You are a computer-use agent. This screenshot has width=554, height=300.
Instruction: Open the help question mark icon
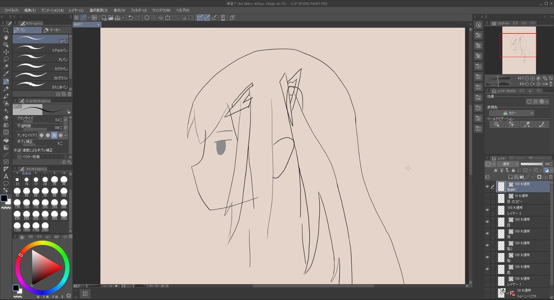click(x=232, y=18)
